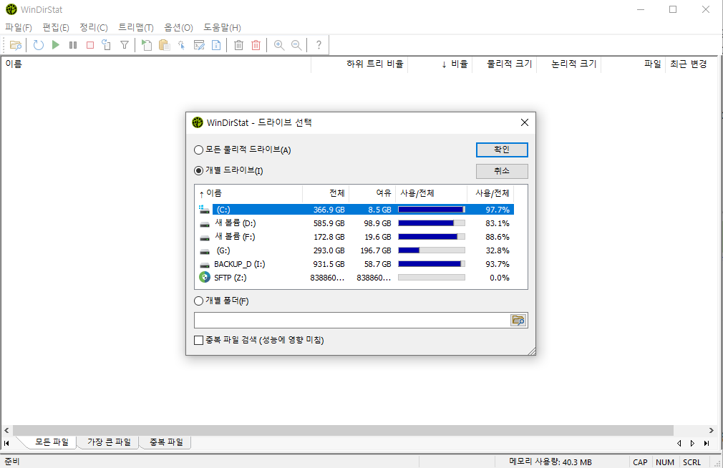The image size is (723, 468).
Task: Sort main list by 하위 트리 비율 header
Action: coord(359,64)
